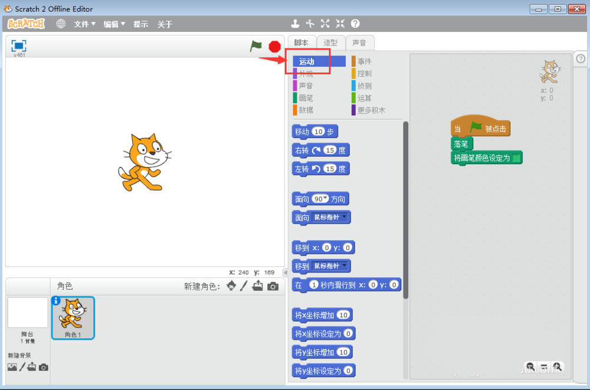
Task: Open the 文件 menu
Action: [84, 24]
